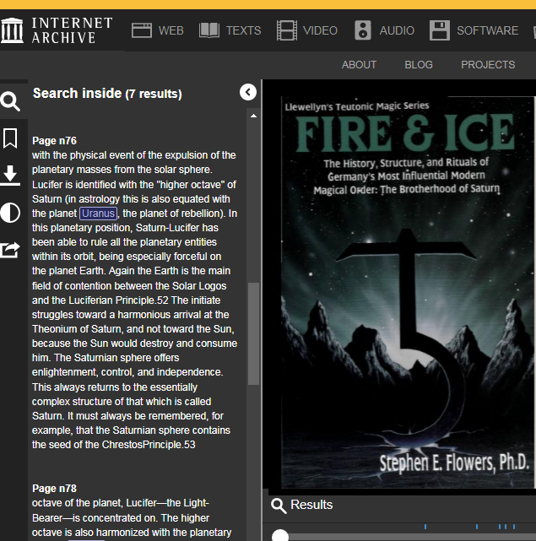
Task: Click the scroll up arrow of results list
Action: point(254,116)
